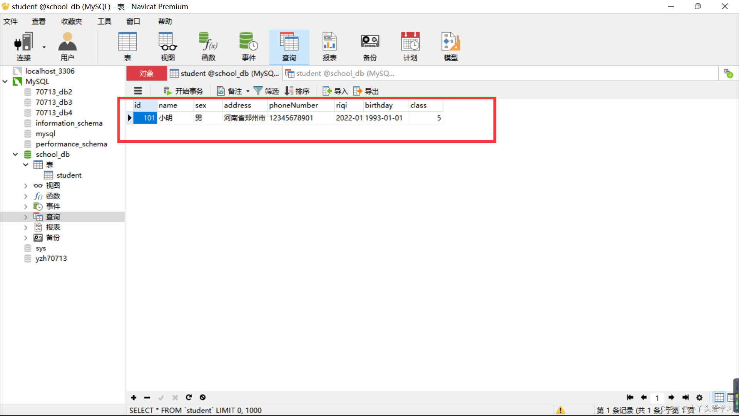
Task: Open the User (用户) toolbar icon
Action: 67,47
